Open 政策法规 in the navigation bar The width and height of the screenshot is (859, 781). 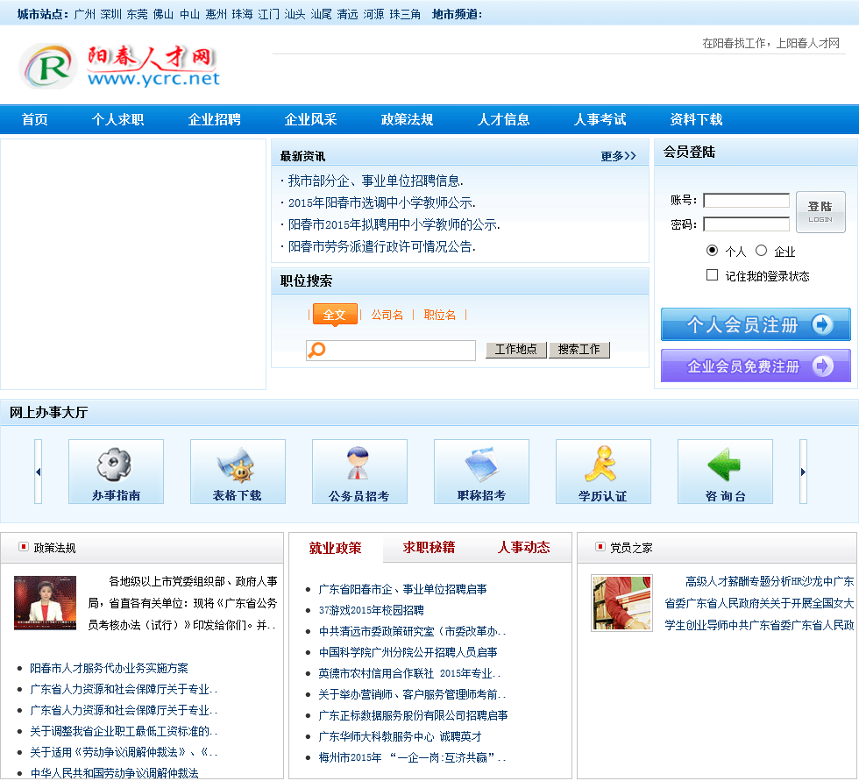pos(407,119)
